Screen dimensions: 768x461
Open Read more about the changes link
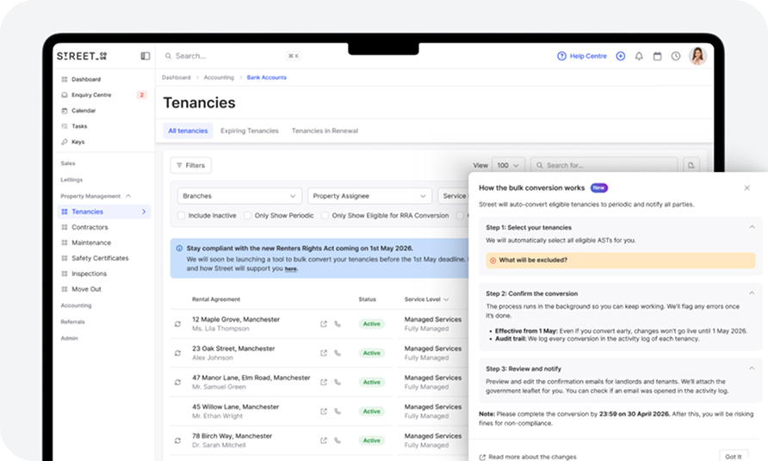532,457
